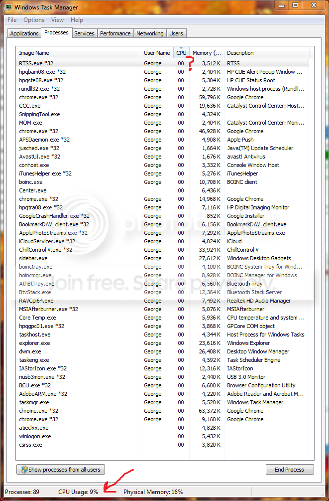Screen dimensions: 329x501
Task: Select the Applications tab
Action: (x=24, y=33)
